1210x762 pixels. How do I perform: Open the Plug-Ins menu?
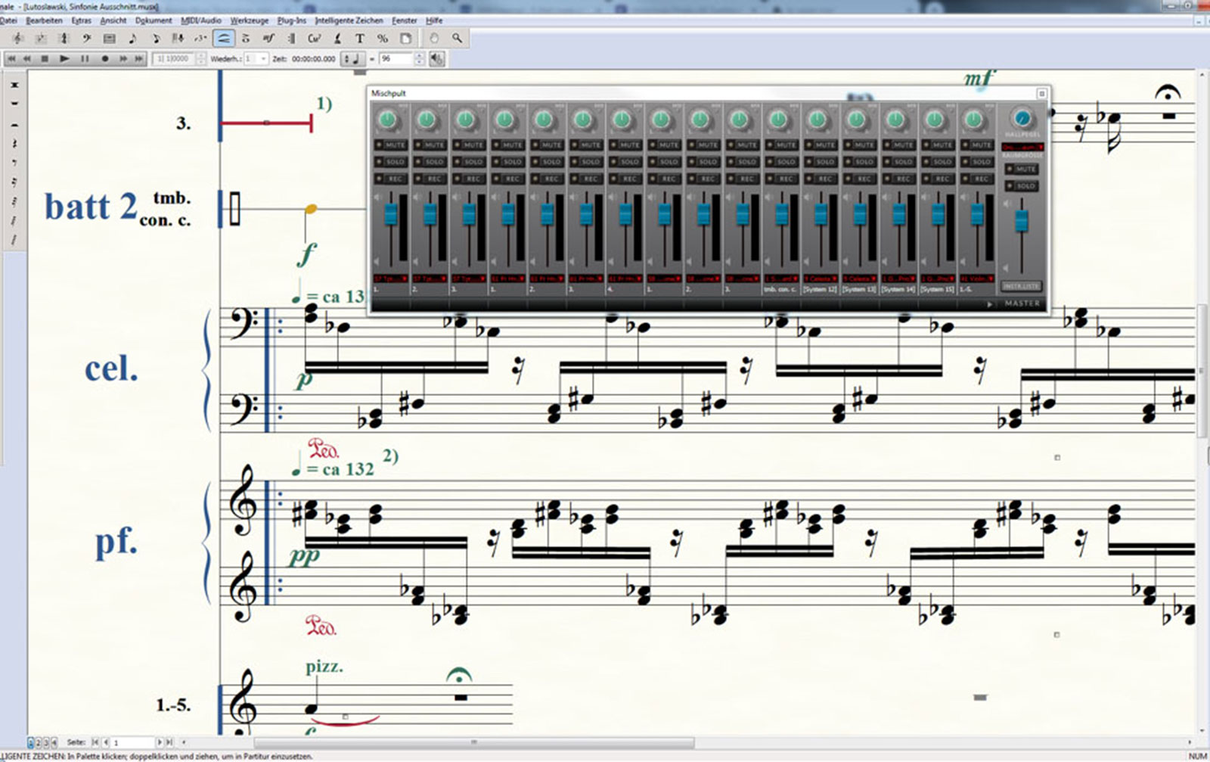tap(291, 20)
